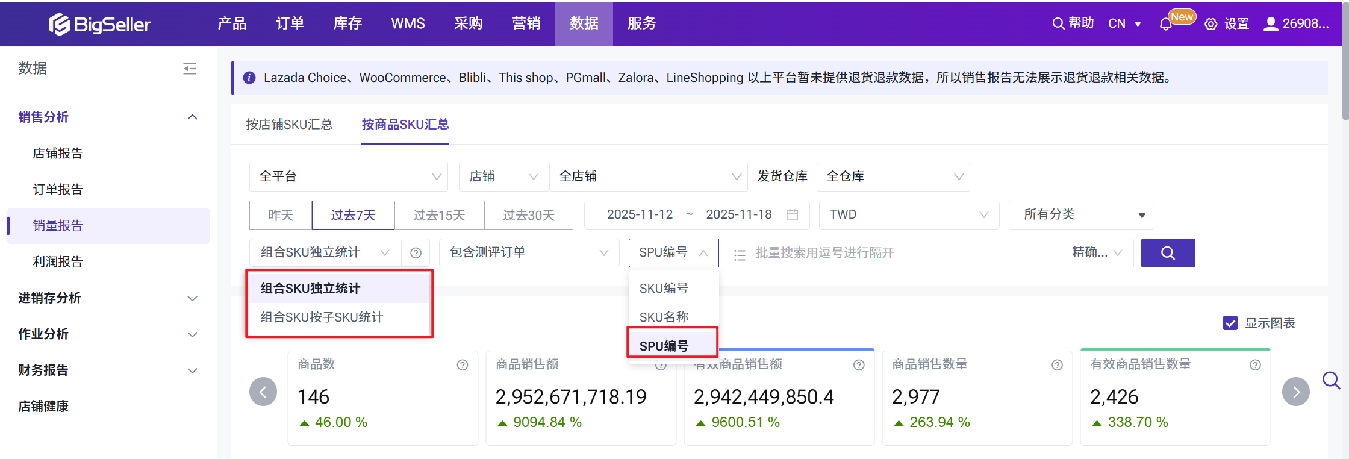
Task: Collapse the 数据 sidebar menu icon
Action: coord(190,69)
